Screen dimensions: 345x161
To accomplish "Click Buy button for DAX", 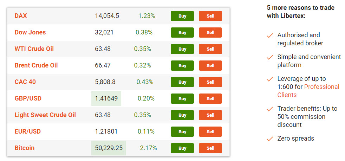I will point(182,16).
